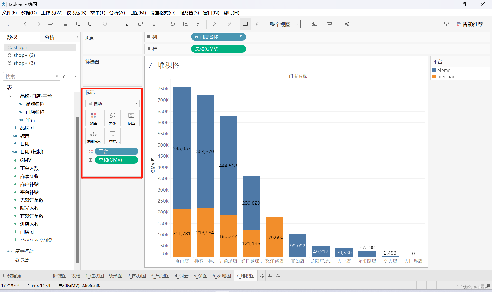The height and width of the screenshot is (292, 492).
Task: Click the Size card in Marks
Action: (x=112, y=118)
